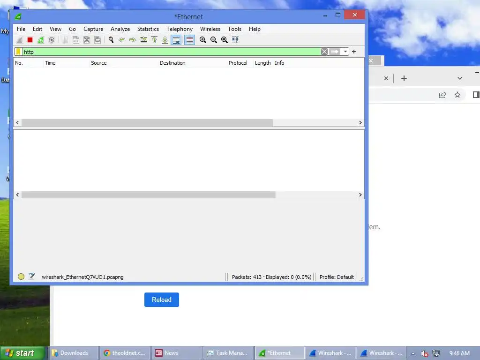
Task: Open the Windows start menu
Action: 22,353
